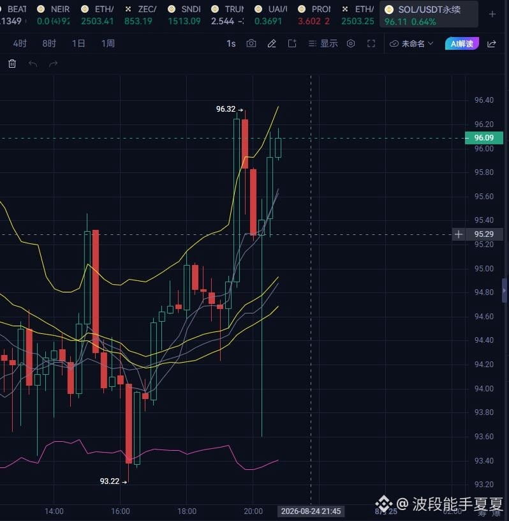509x521 pixels.
Task: Undo the last drawing action
Action: coord(33,63)
